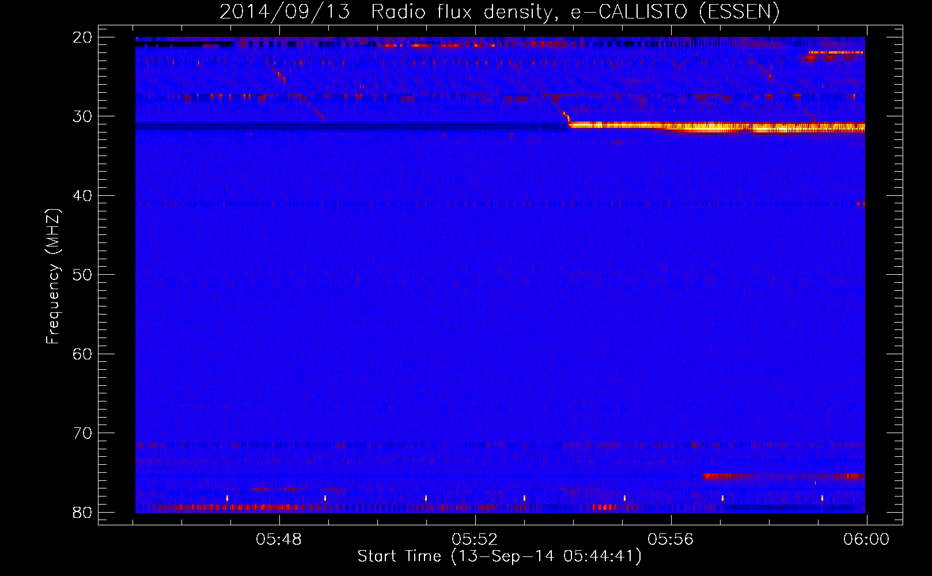Click the '70' frequency tick label
This screenshot has height=576, width=932.
pos(82,433)
